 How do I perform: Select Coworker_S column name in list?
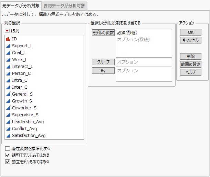click(x=24, y=108)
